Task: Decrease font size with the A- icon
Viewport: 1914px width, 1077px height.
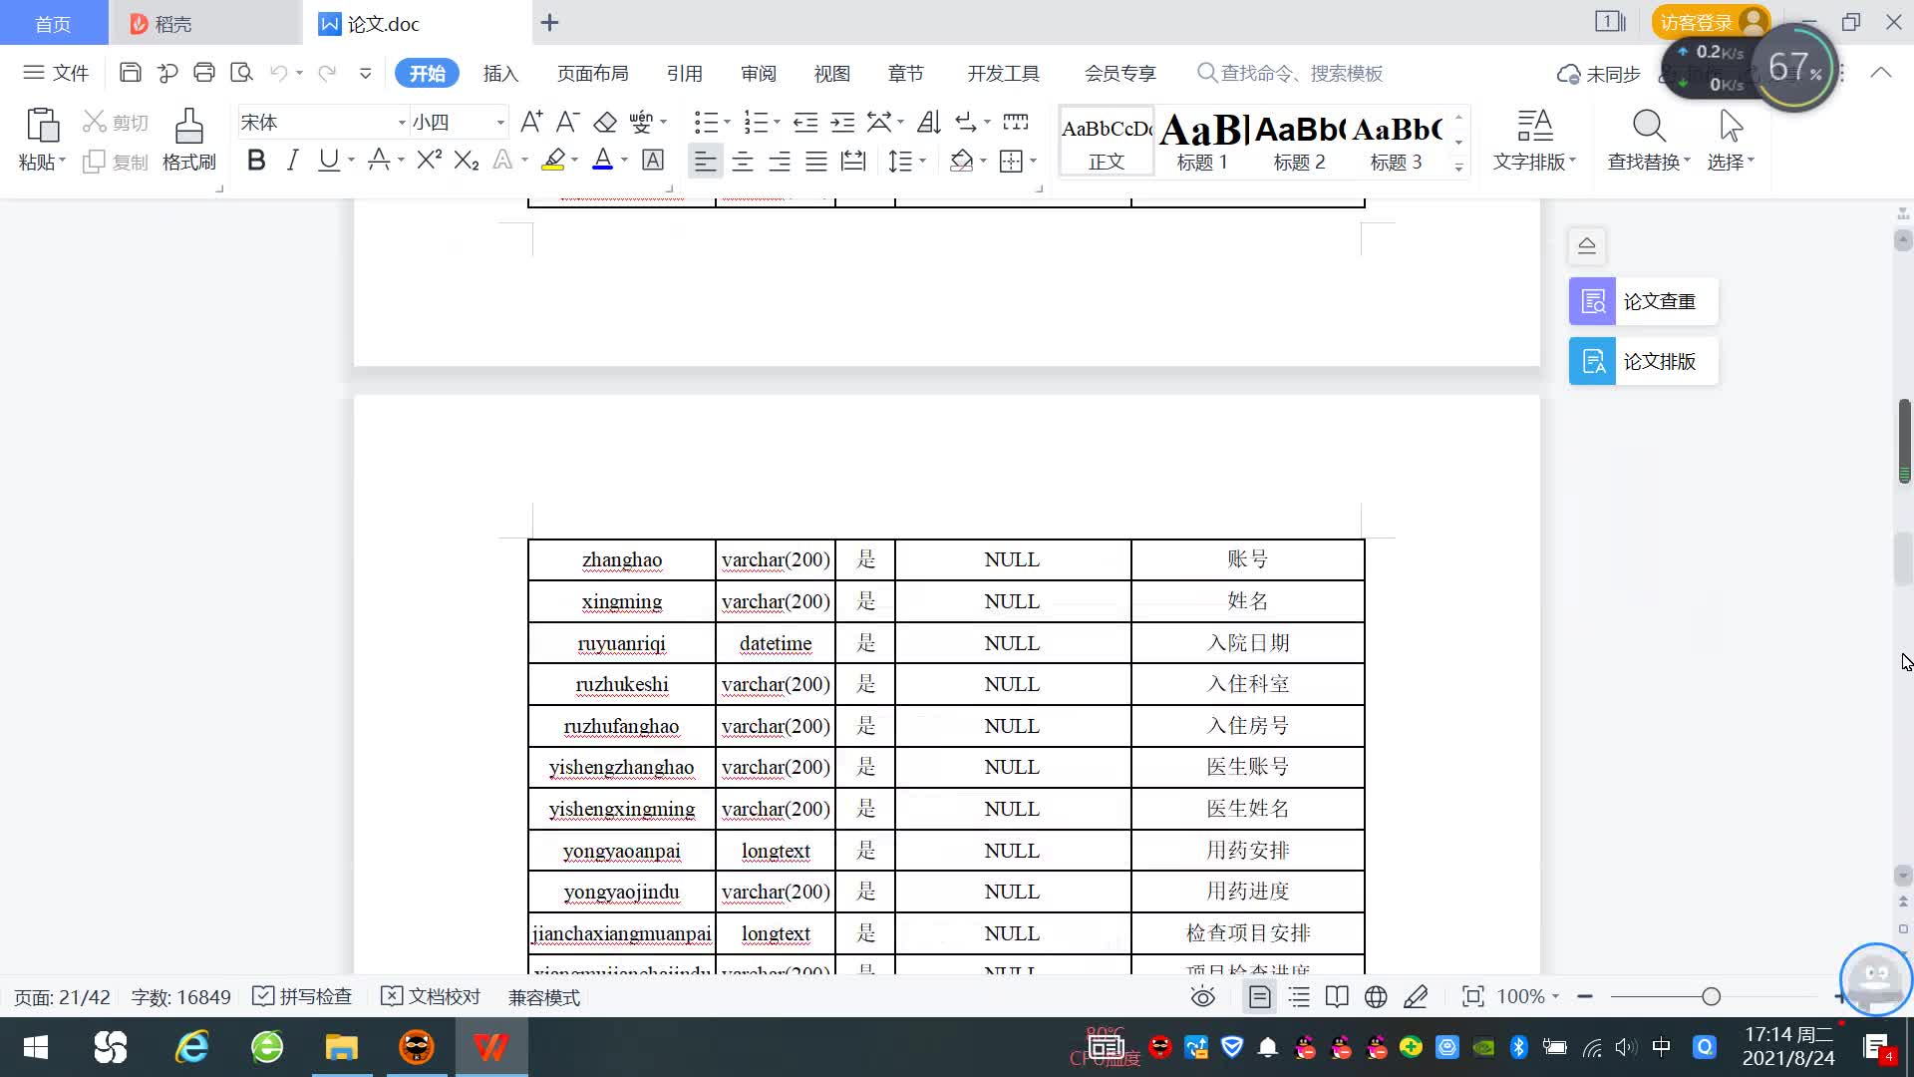Action: (x=567, y=122)
